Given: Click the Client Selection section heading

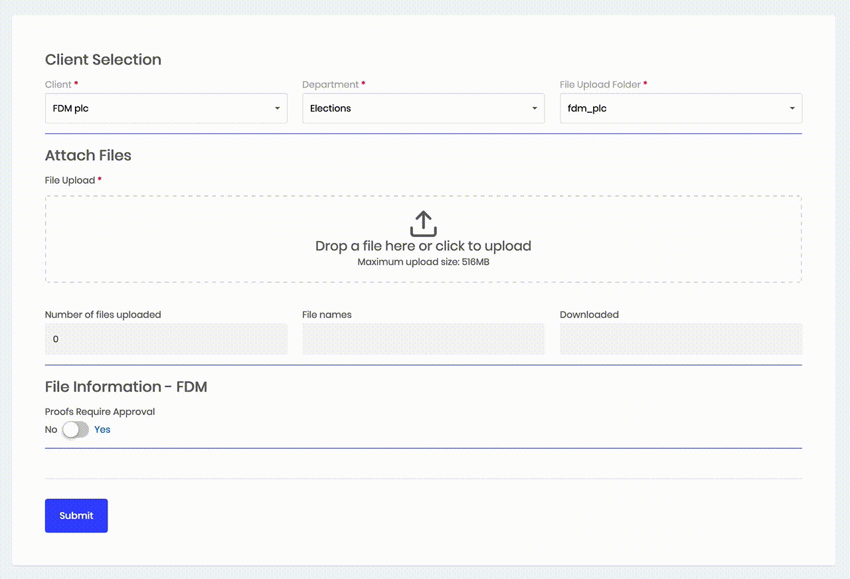Looking at the screenshot, I should [x=103, y=60].
